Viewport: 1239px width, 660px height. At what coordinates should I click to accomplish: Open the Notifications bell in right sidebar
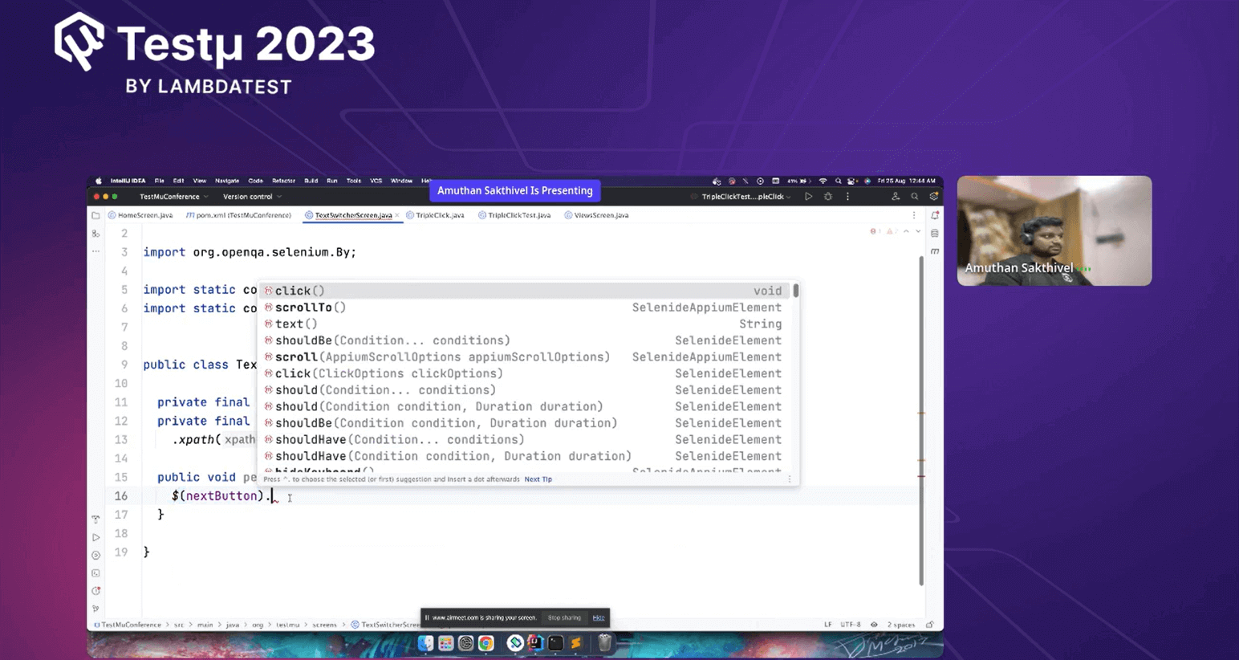pyautogui.click(x=935, y=215)
